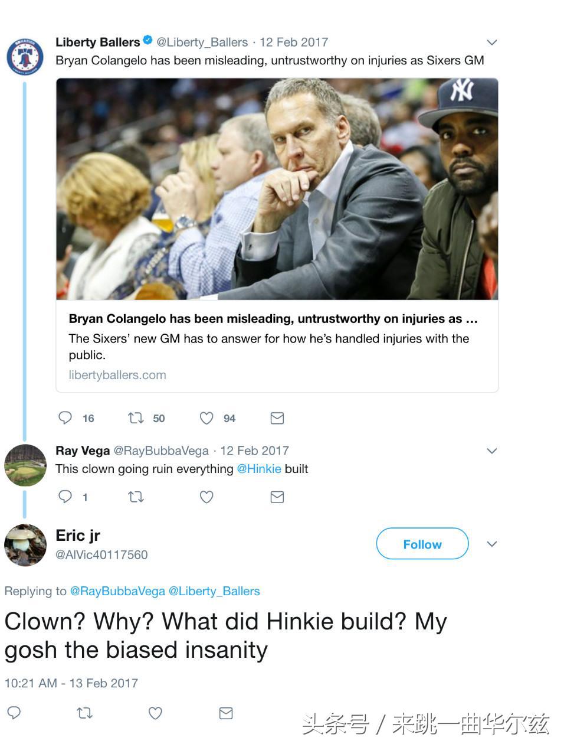Screen dimensions: 564x744
Task: Retweet Ray Vega's reply
Action: (x=136, y=497)
